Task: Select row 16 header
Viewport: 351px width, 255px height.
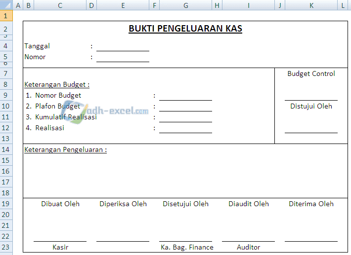Action: pyautogui.click(x=6, y=171)
